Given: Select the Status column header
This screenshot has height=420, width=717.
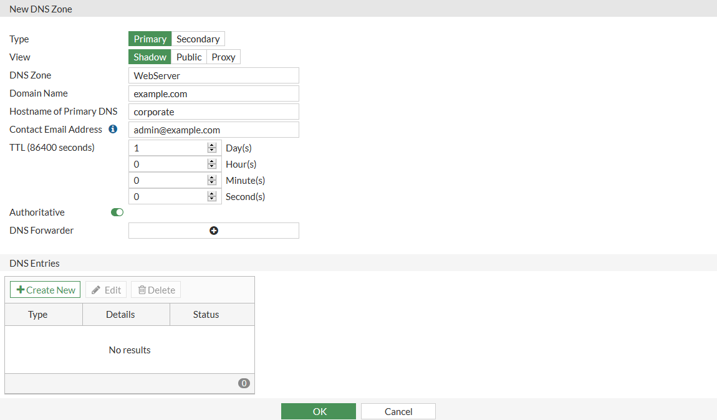Looking at the screenshot, I should tap(206, 314).
